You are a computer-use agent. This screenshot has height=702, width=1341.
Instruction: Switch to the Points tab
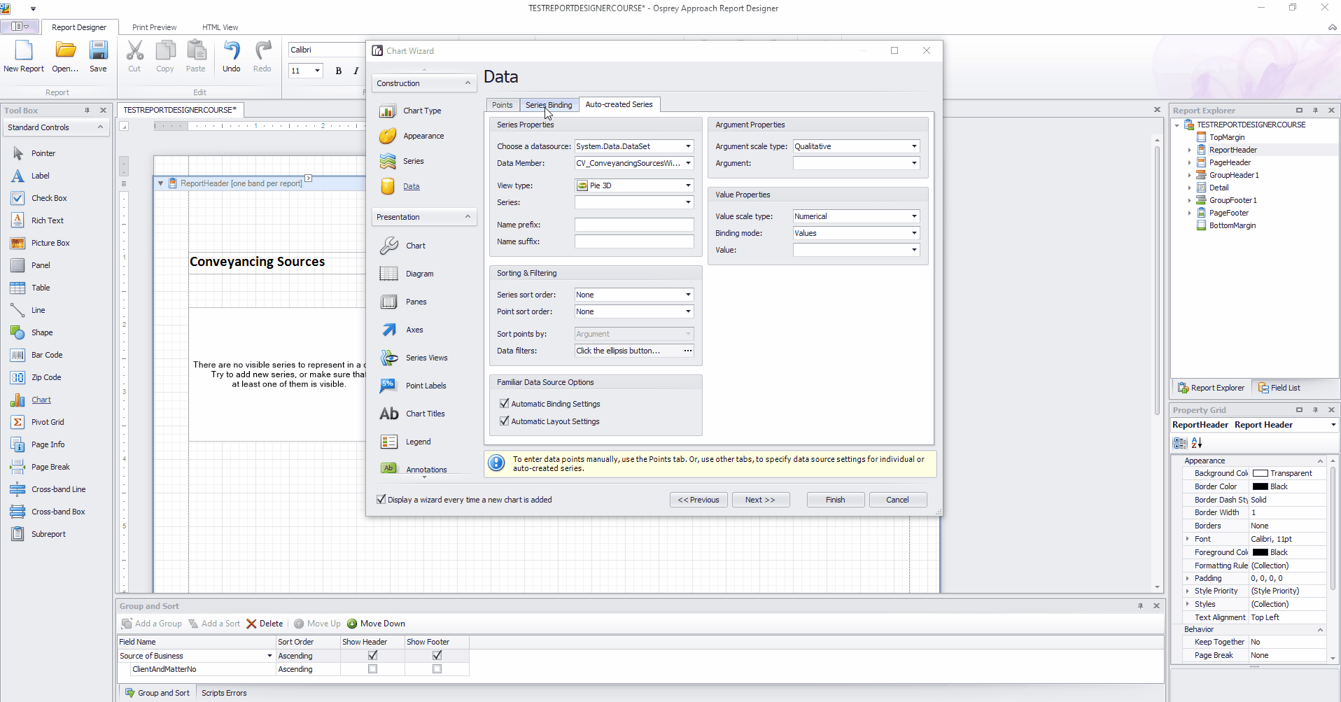[502, 105]
